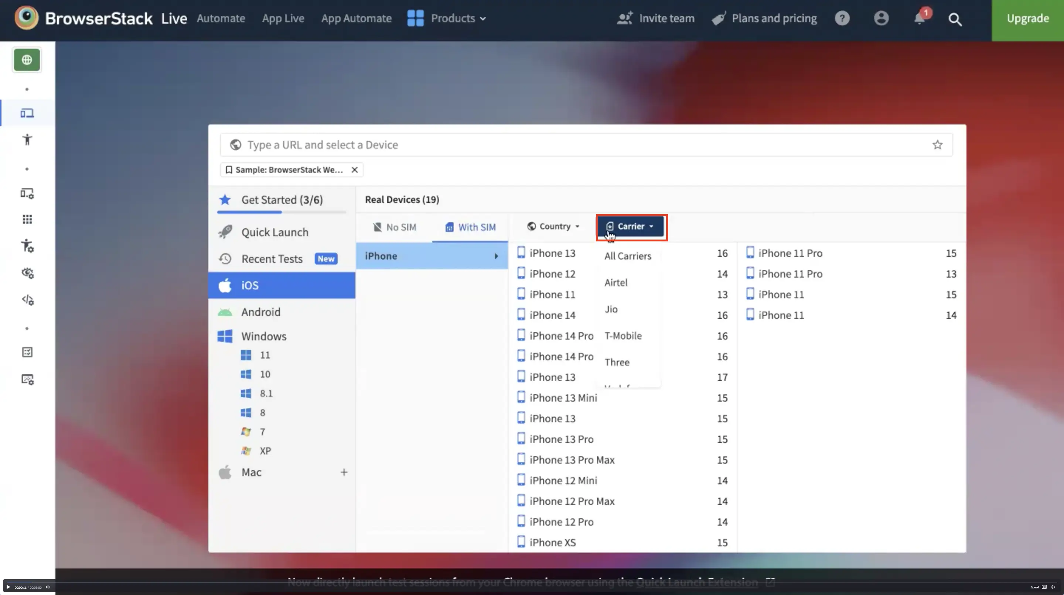Choose T-Mobile from the carrier list
Screen dimensions: 1064x595
coord(623,336)
